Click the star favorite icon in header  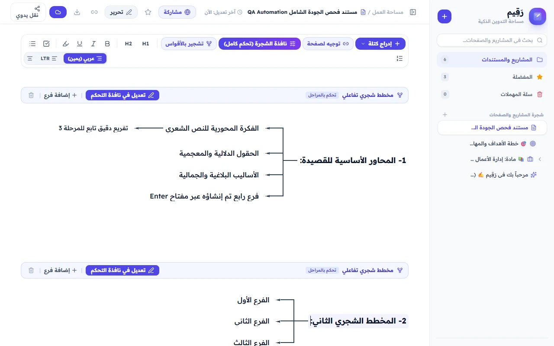click(x=148, y=12)
